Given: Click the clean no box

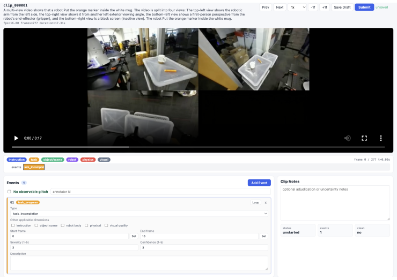Looking at the screenshot, I should [372, 230].
